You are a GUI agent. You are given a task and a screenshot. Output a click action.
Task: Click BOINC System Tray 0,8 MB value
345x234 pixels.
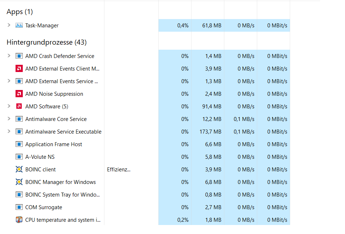point(213,195)
